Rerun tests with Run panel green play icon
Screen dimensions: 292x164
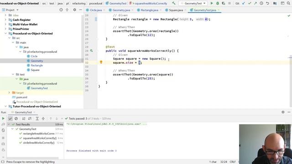click(x=3, y=118)
